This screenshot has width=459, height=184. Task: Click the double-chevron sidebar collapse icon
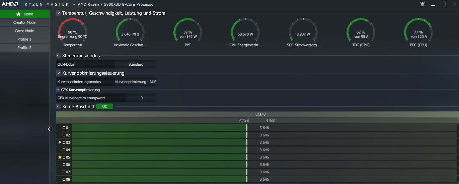pyautogui.click(x=50, y=129)
